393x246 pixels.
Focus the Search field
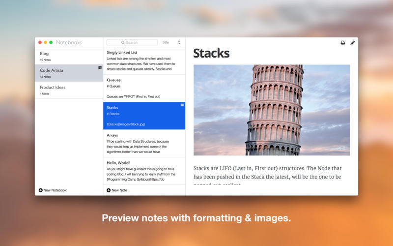pos(132,43)
